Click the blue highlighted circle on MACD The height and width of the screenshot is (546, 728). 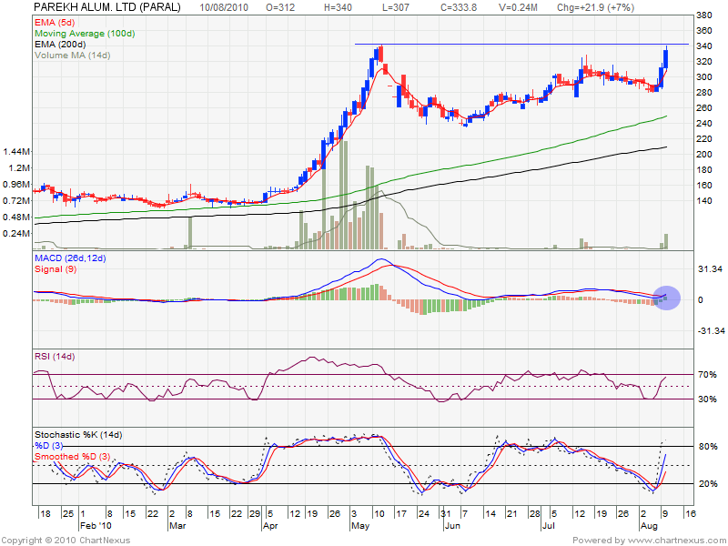[666, 297]
